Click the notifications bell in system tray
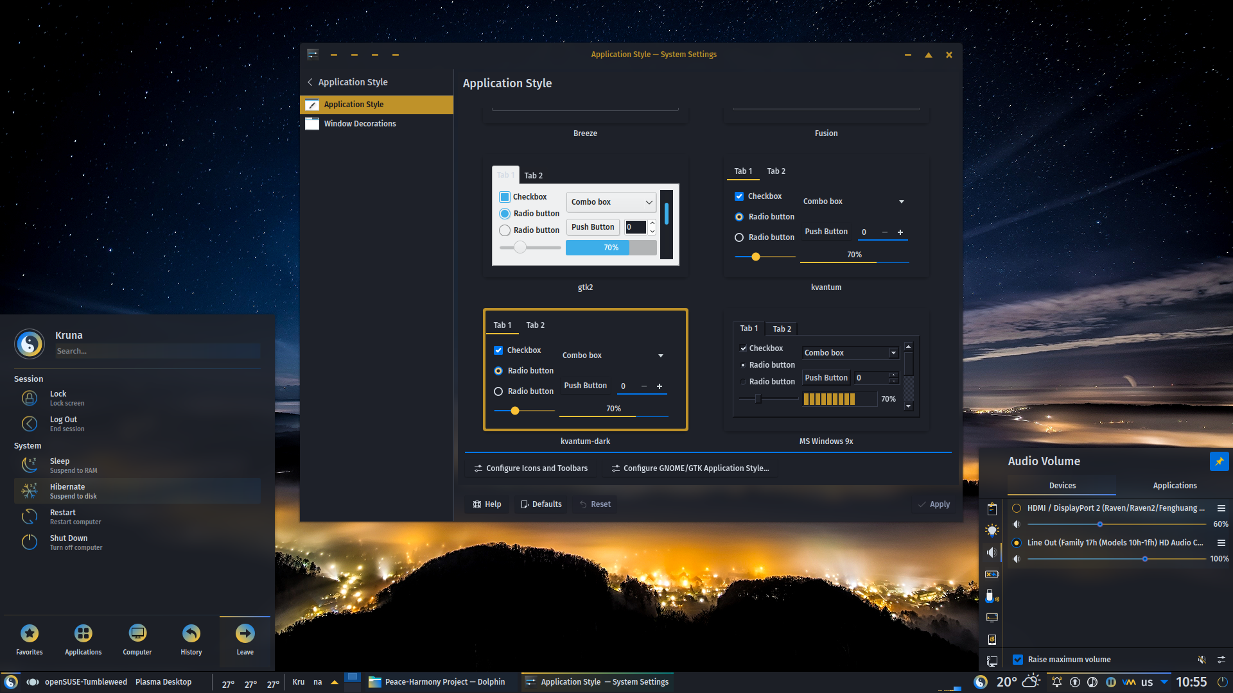 [1056, 682]
